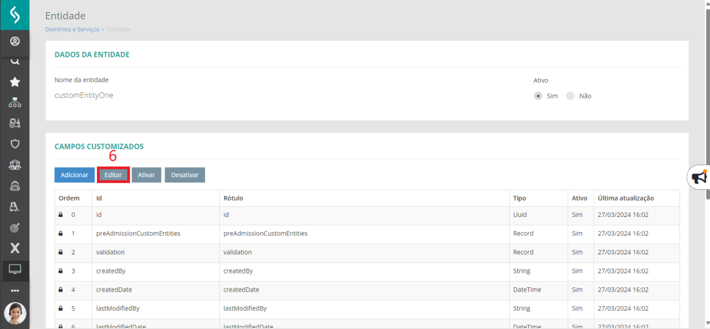This screenshot has height=329, width=710.
Task: Expand more options via three-dots sidebar icon
Action: point(15,290)
